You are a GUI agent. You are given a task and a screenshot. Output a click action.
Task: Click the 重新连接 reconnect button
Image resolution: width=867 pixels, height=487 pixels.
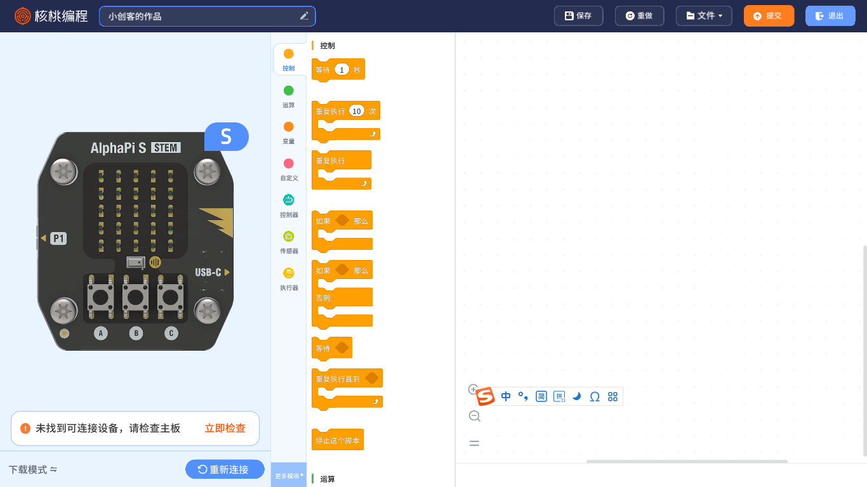click(x=225, y=469)
